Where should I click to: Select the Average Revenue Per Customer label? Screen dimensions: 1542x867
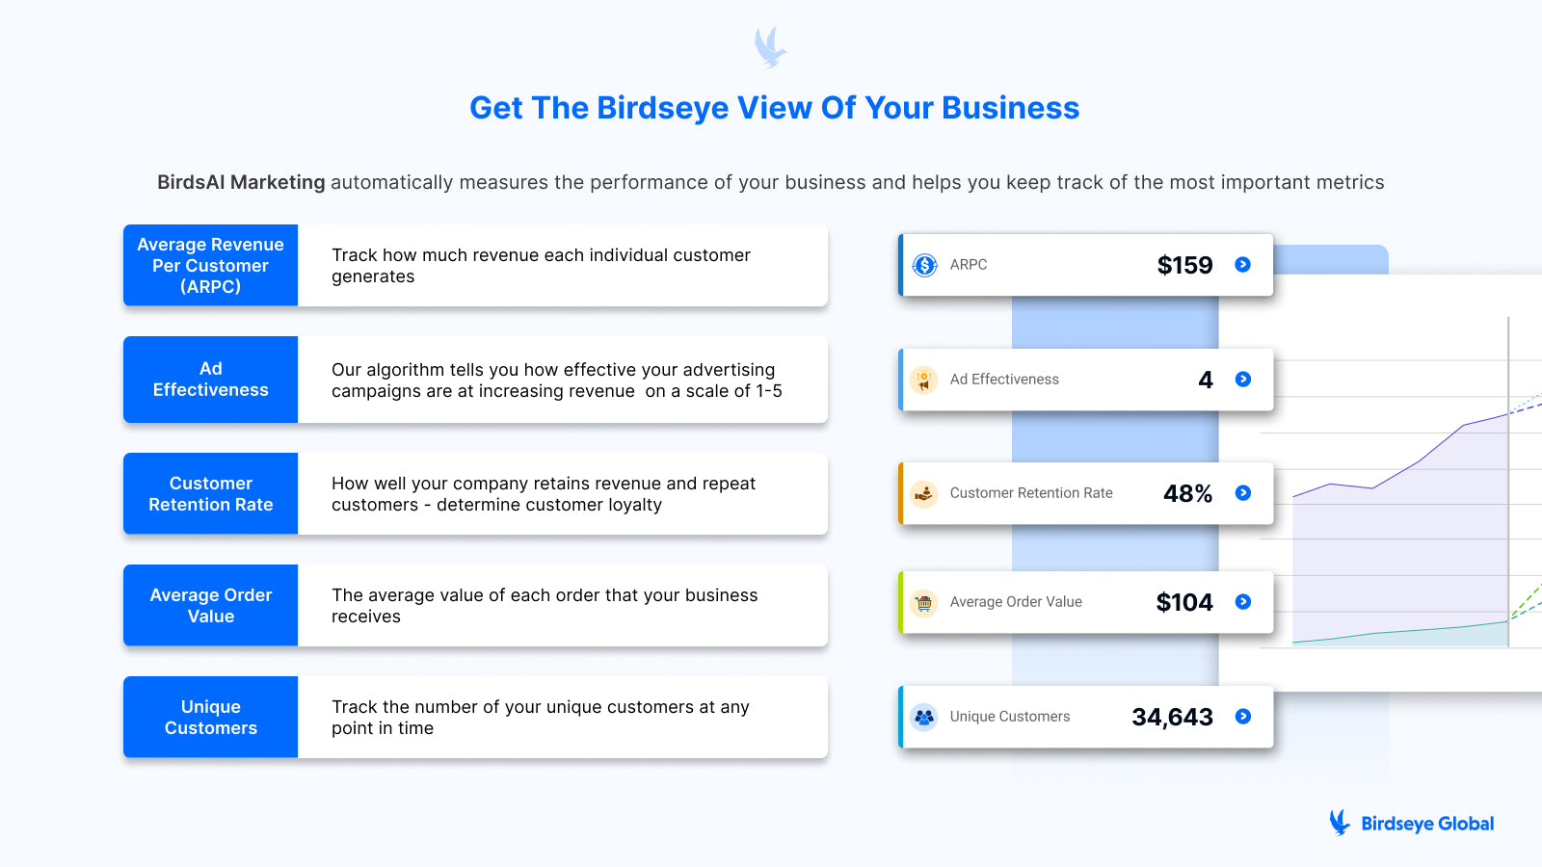(x=210, y=266)
